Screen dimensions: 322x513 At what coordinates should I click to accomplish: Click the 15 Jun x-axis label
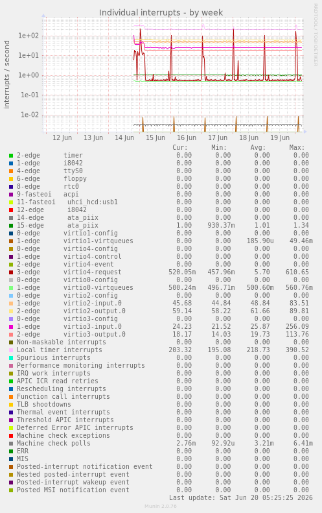pos(155,137)
